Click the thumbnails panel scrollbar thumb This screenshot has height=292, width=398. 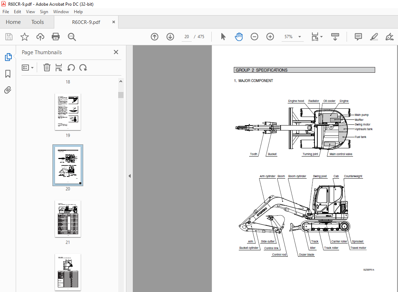click(x=121, y=95)
